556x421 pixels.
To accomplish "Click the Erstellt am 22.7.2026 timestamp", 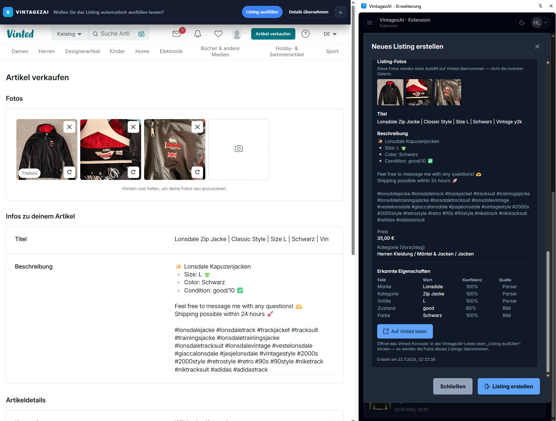I will [x=406, y=360].
